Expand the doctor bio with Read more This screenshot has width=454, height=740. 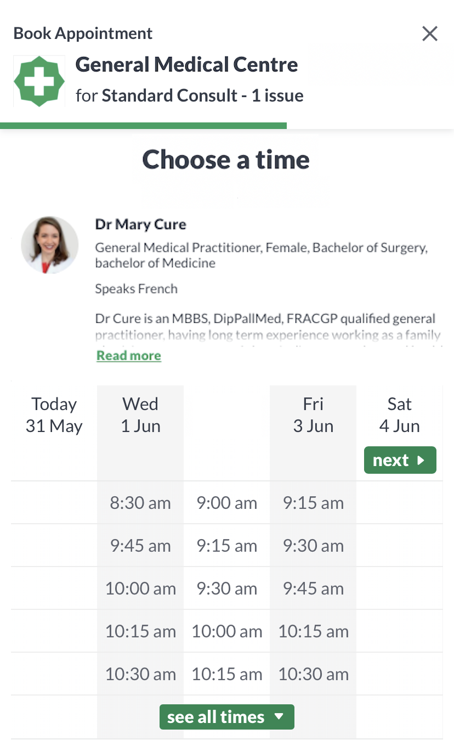(129, 355)
